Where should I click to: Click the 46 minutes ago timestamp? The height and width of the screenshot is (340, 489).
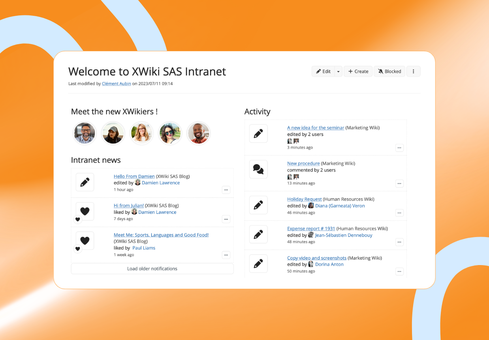(301, 213)
